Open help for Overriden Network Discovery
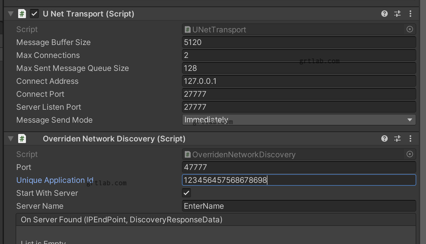The width and height of the screenshot is (426, 244). click(x=384, y=139)
